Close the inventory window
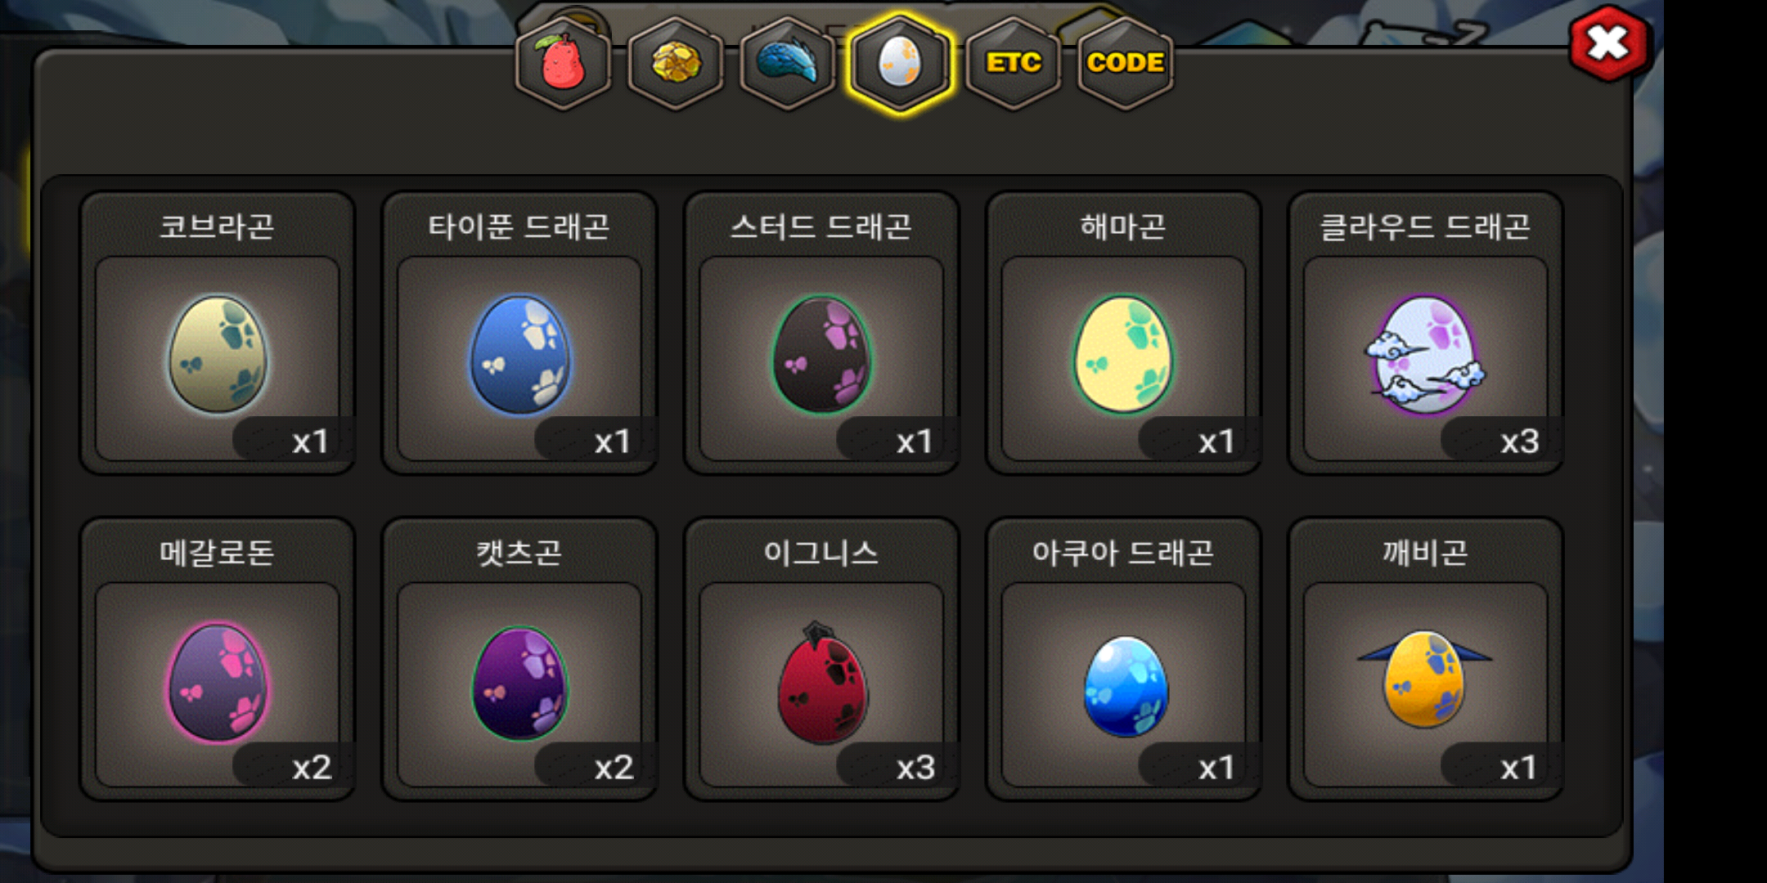1767x883 pixels. tap(1608, 43)
